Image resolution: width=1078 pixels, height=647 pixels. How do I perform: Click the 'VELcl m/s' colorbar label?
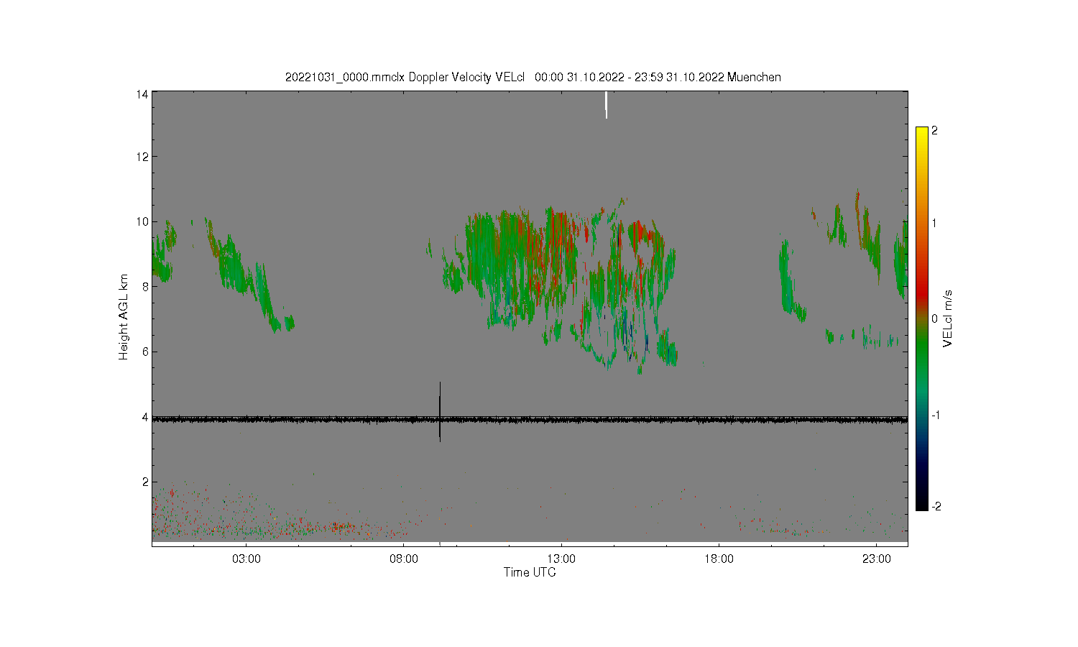click(948, 318)
